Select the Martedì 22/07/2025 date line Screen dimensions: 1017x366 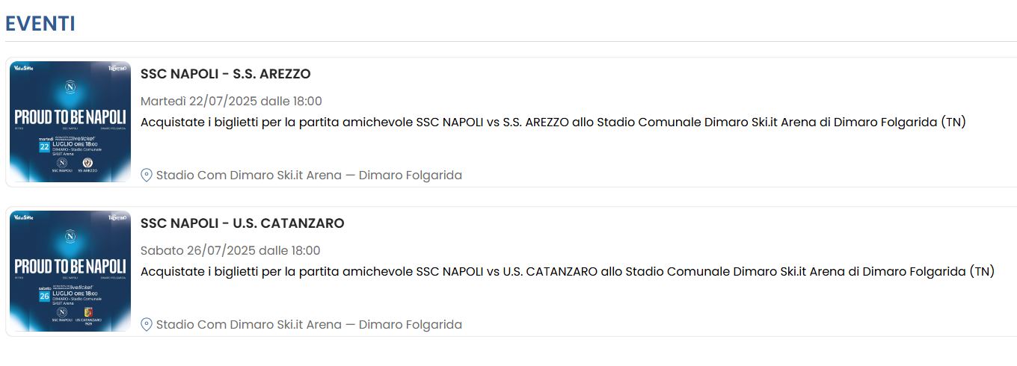pyautogui.click(x=231, y=101)
